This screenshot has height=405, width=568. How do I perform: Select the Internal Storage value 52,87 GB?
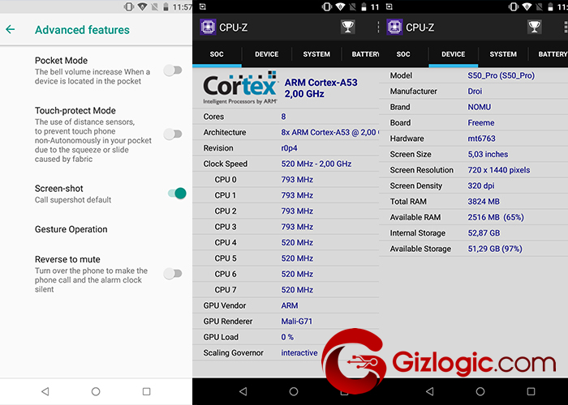point(484,233)
